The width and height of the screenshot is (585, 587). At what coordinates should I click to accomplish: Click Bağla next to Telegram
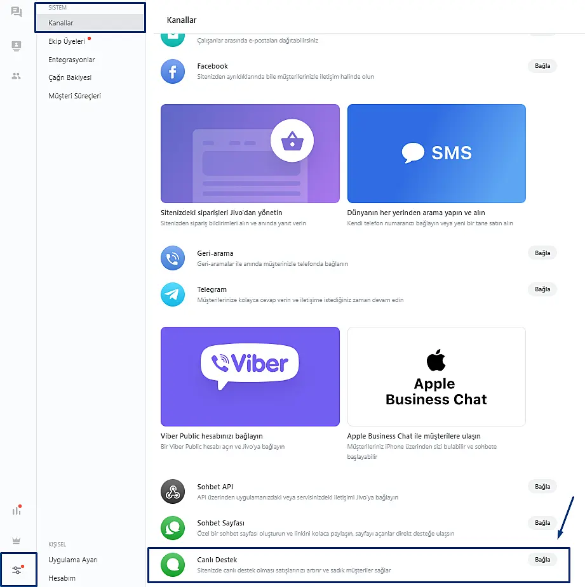[542, 289]
